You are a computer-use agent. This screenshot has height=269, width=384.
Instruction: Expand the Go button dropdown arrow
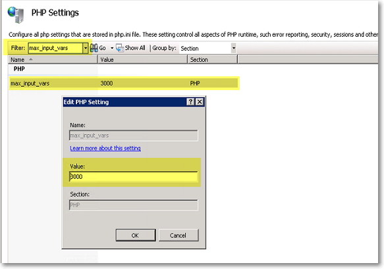[112, 48]
